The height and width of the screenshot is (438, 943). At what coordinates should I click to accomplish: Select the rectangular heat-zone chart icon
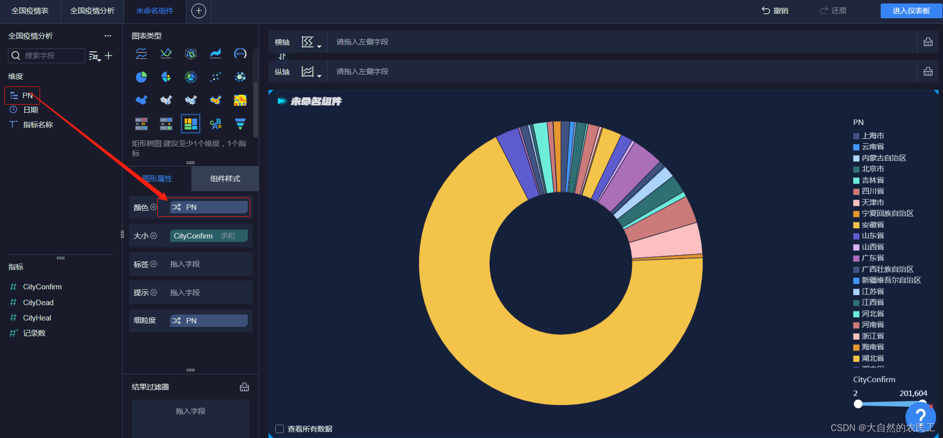[240, 100]
